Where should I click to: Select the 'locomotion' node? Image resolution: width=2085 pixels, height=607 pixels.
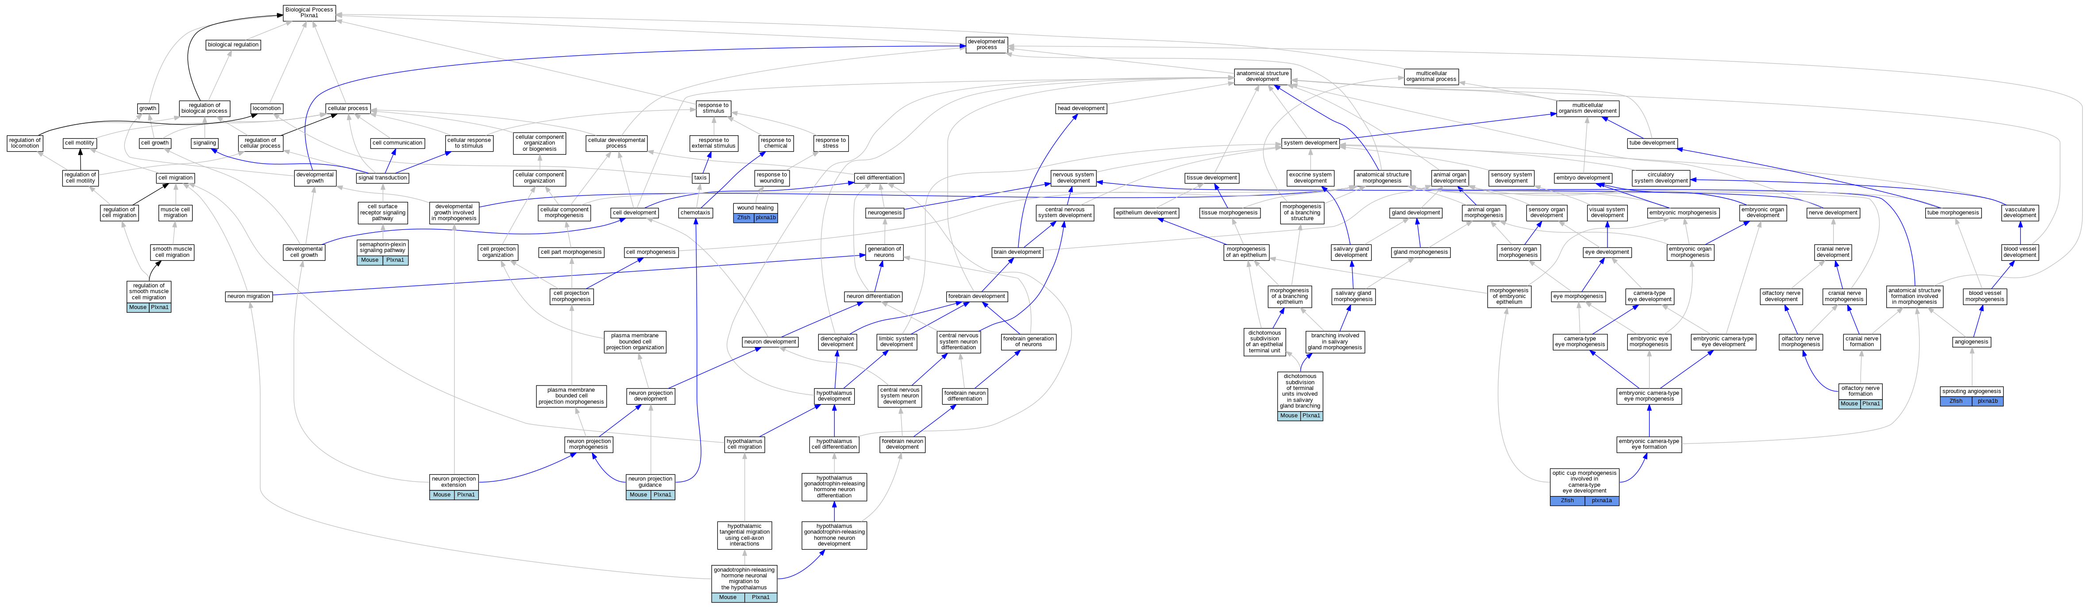(266, 108)
